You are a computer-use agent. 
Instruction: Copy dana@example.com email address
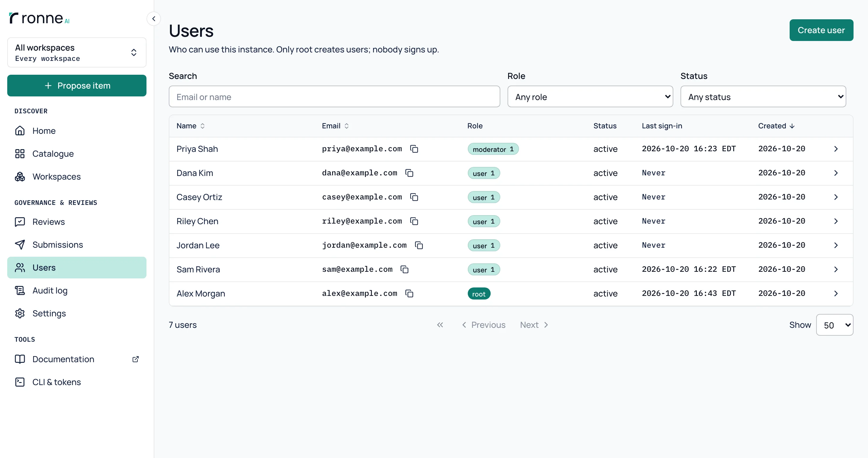tap(409, 173)
